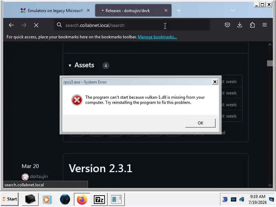The height and width of the screenshot is (207, 276).
Task: Close the Releases doitsujin/dxvk tab
Action: tap(166, 11)
